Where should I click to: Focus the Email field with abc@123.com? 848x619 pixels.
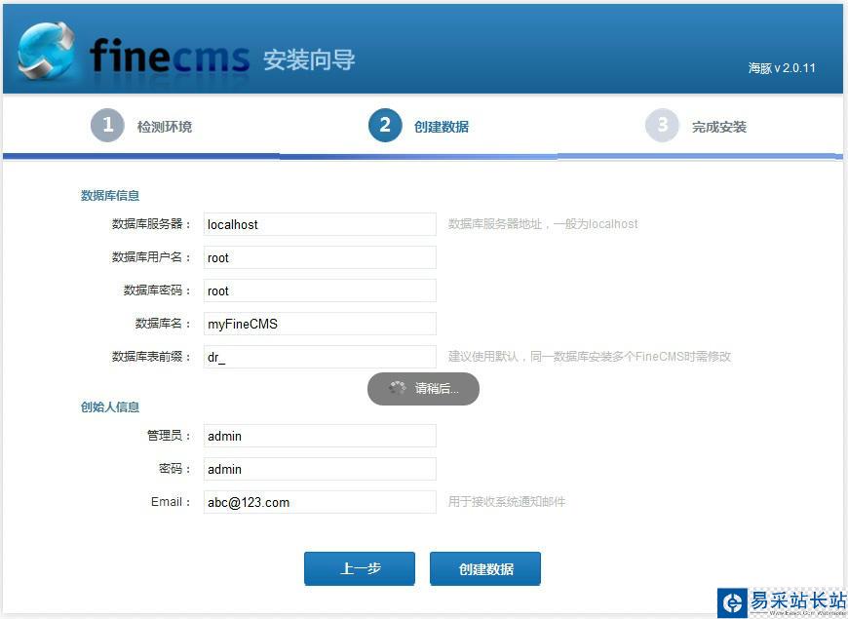click(320, 502)
